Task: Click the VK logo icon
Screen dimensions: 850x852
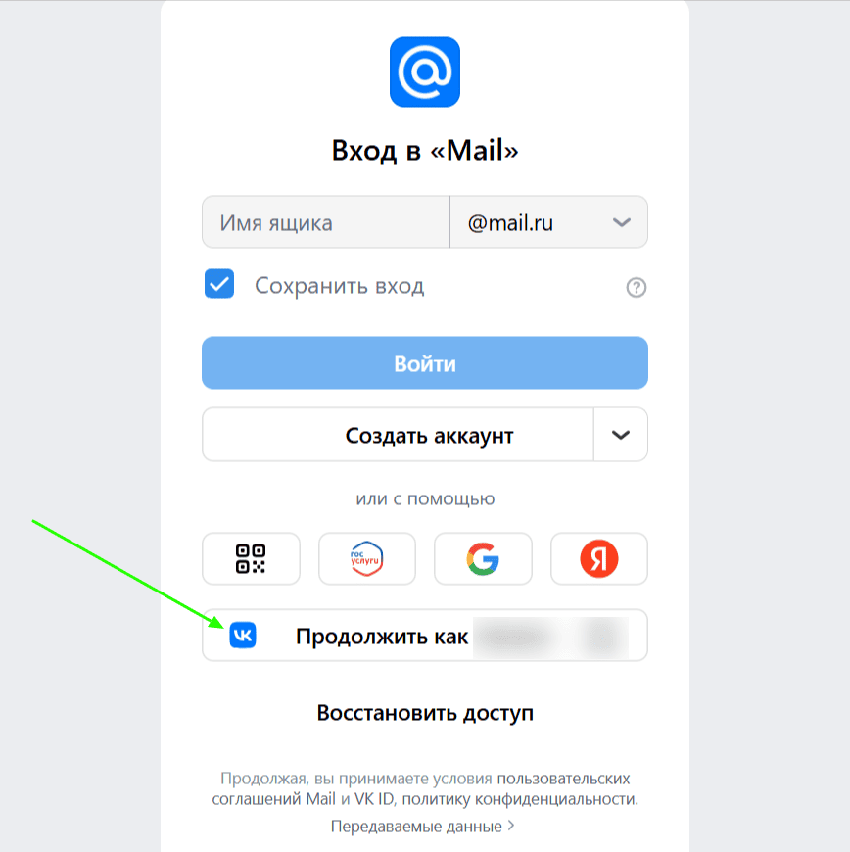Action: [x=243, y=636]
